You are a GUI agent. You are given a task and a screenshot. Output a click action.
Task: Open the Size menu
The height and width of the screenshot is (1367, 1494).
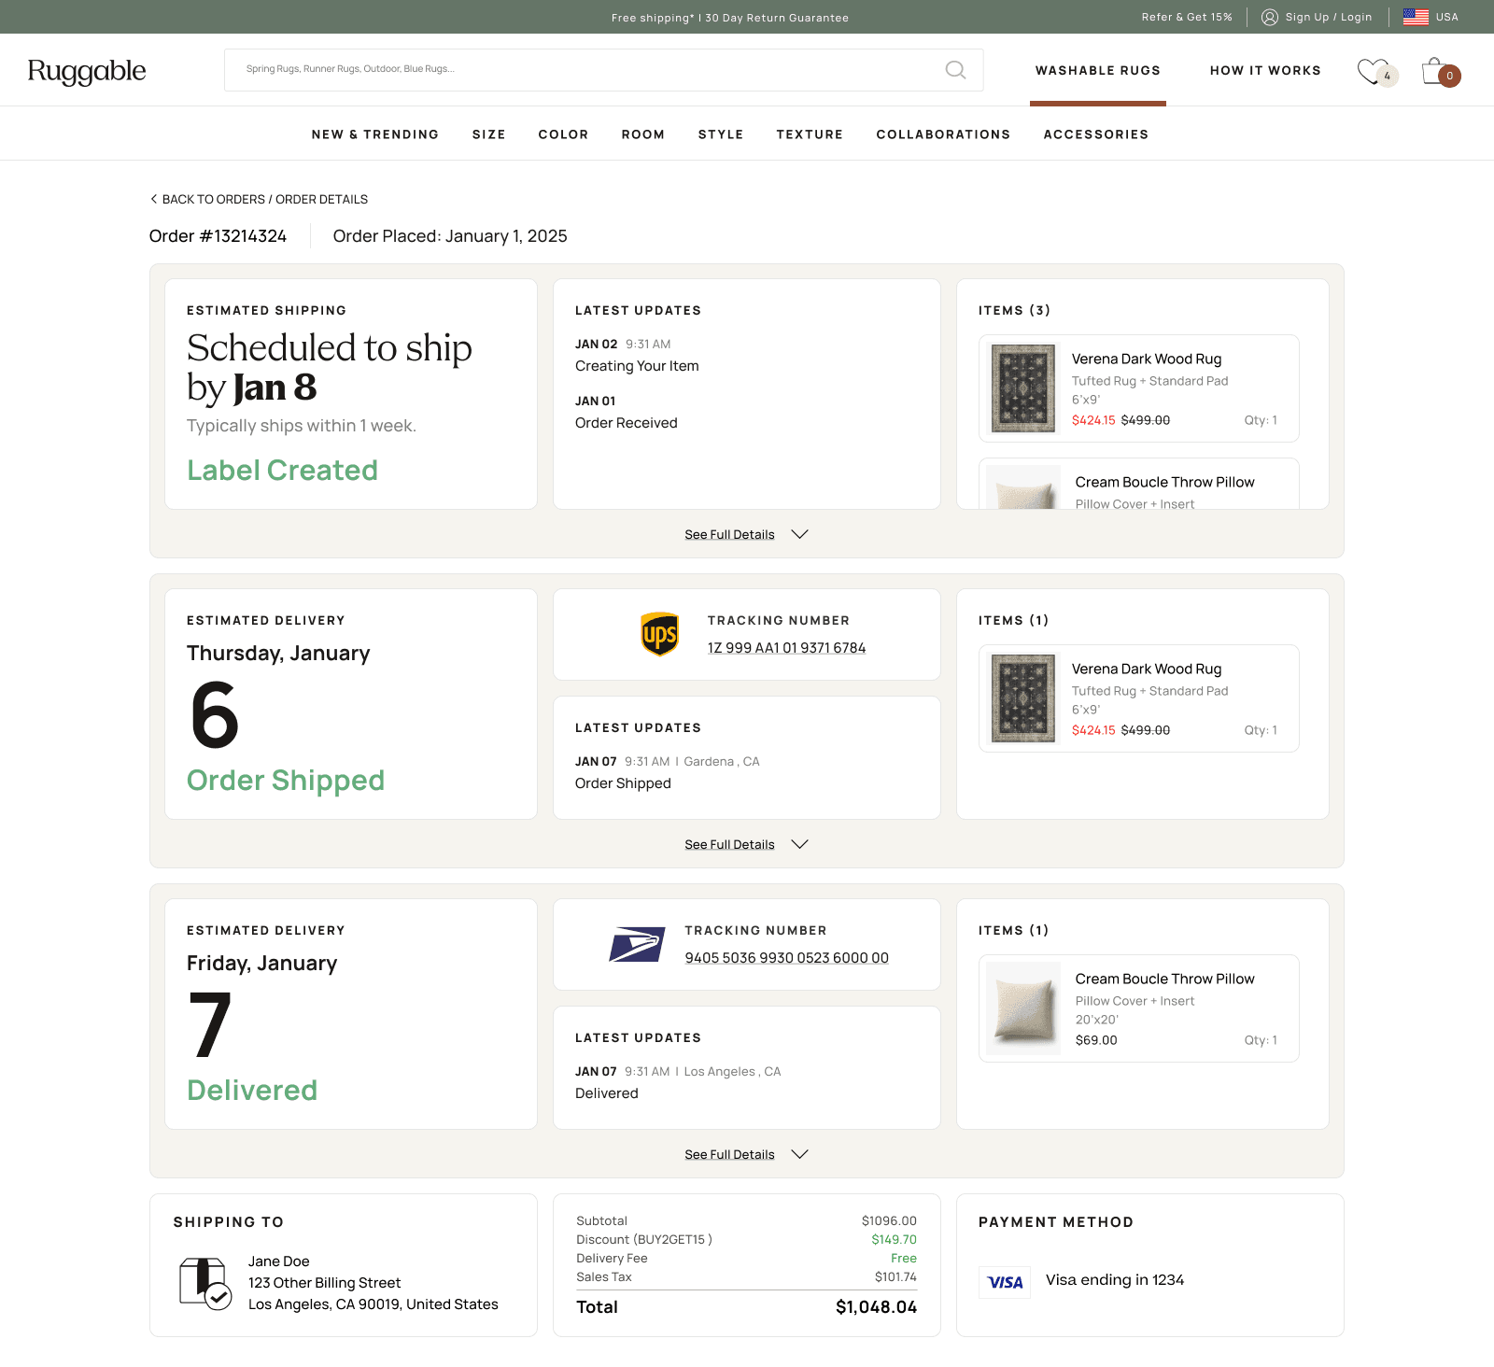tap(488, 134)
